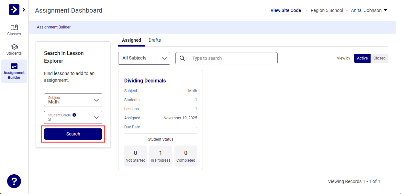Viewport: 401px width, 194px height.
Task: Select Students in the left sidebar
Action: (14, 49)
